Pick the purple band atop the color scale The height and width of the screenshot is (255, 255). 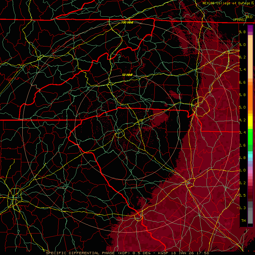click(x=250, y=28)
